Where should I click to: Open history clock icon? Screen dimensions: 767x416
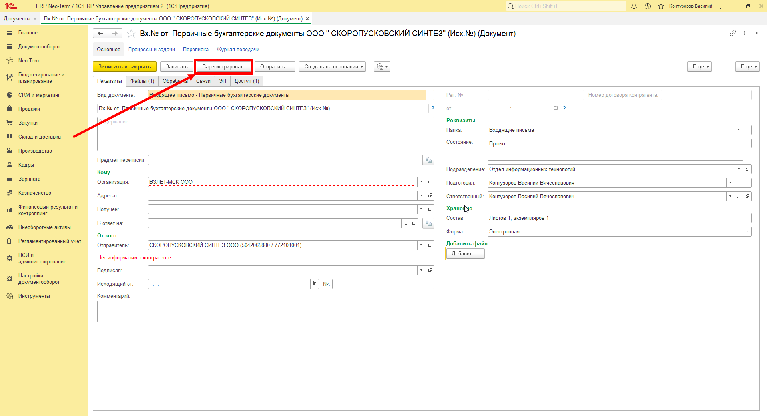pyautogui.click(x=647, y=6)
